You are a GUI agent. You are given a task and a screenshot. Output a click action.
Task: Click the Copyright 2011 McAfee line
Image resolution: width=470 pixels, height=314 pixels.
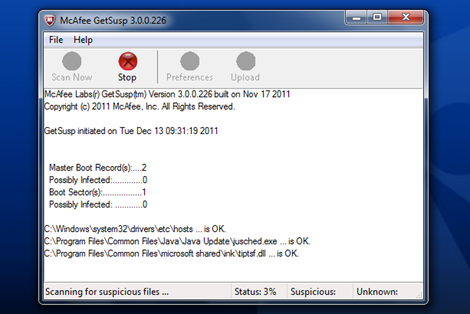pos(140,107)
